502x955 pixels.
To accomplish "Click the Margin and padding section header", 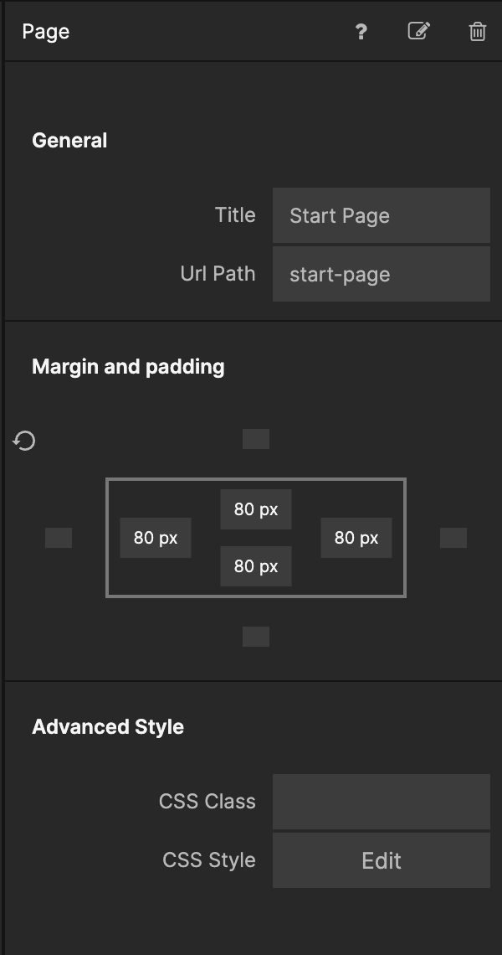I will coord(128,367).
